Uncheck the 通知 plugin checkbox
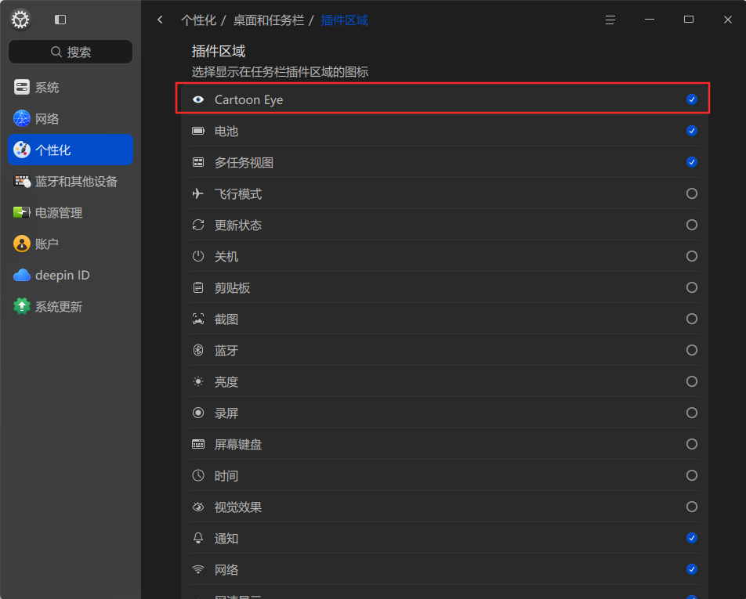 pyautogui.click(x=692, y=538)
